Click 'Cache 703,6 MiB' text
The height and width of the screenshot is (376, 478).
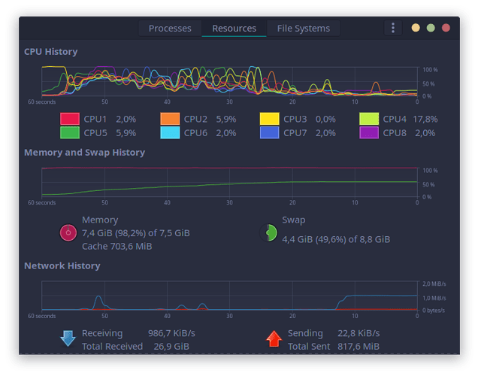[x=116, y=246]
